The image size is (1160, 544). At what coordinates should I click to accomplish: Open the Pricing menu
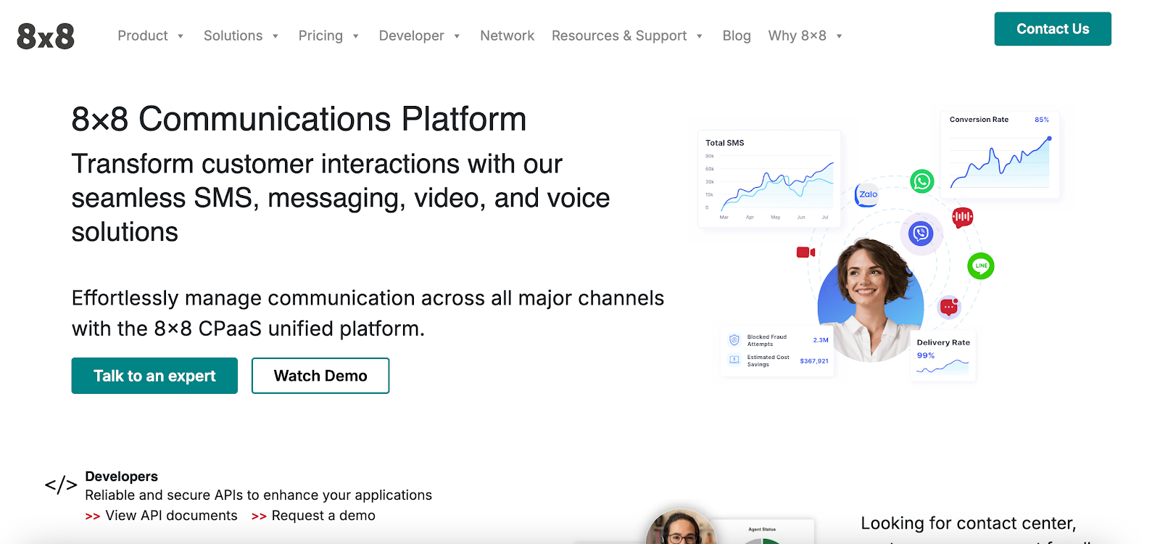click(x=320, y=36)
